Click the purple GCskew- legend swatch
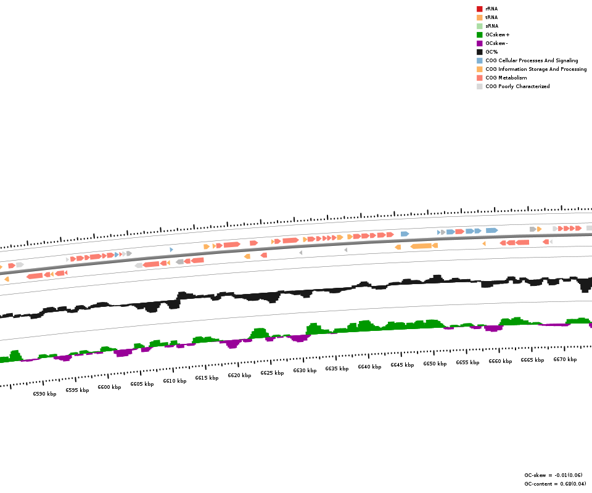This screenshot has height=493, width=592. [x=479, y=43]
